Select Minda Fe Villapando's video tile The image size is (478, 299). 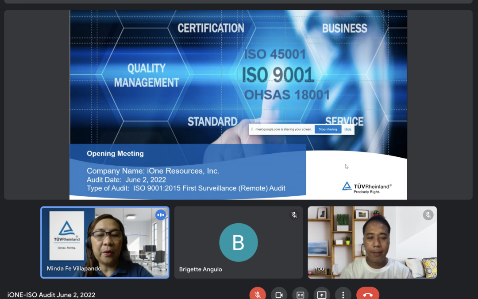click(105, 242)
